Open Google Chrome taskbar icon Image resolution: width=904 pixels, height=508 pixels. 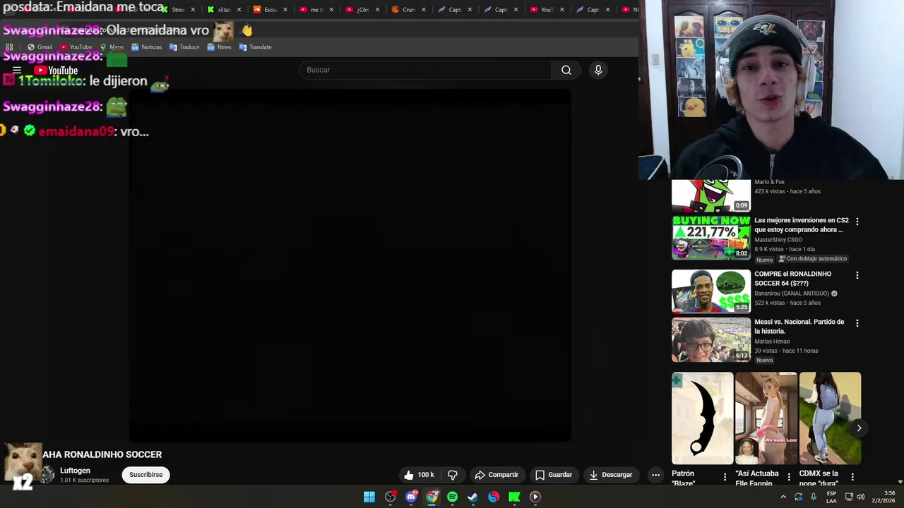pos(432,497)
